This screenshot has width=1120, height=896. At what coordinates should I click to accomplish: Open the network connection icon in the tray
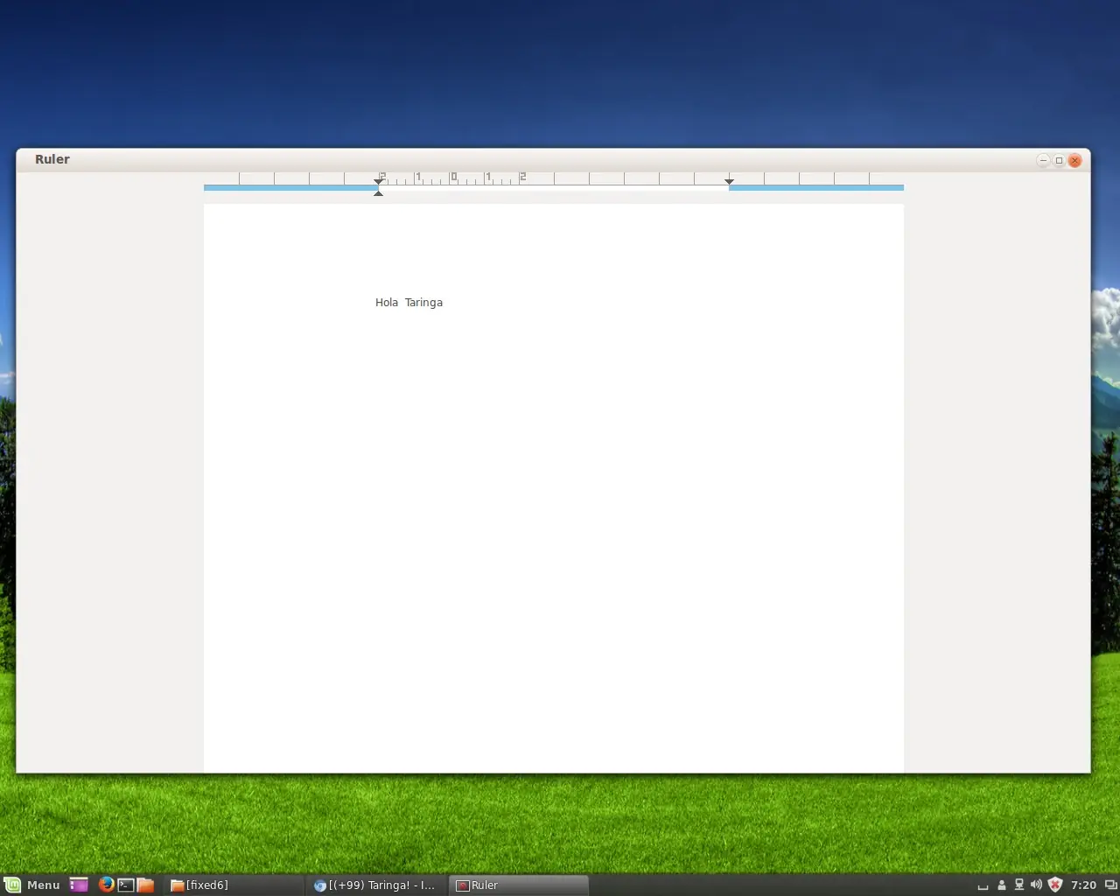coord(1019,885)
